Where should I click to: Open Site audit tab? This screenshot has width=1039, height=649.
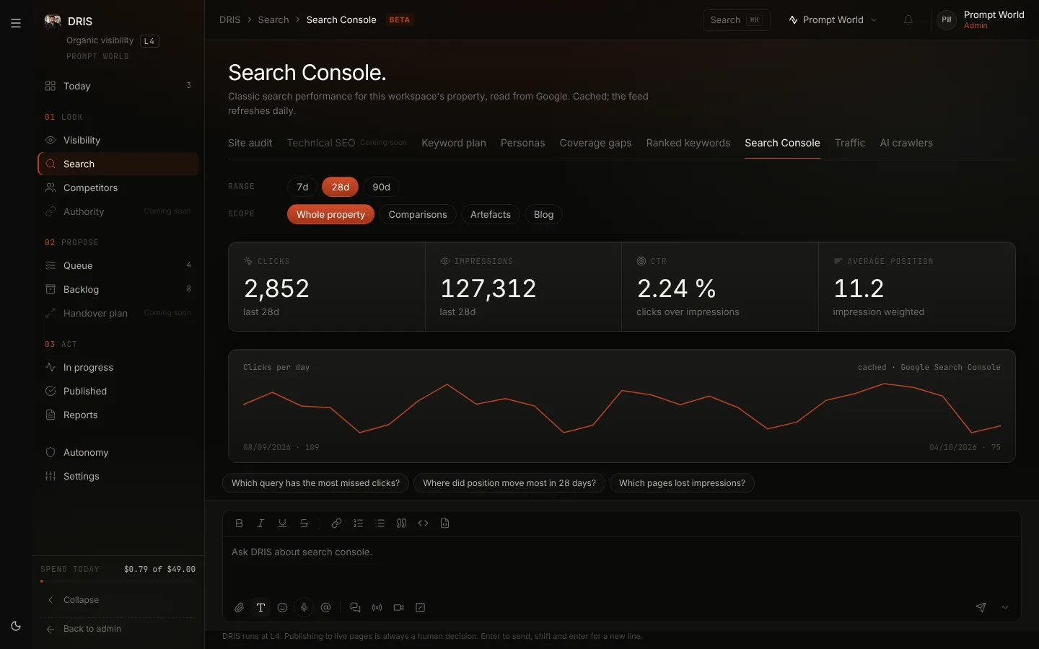(250, 144)
